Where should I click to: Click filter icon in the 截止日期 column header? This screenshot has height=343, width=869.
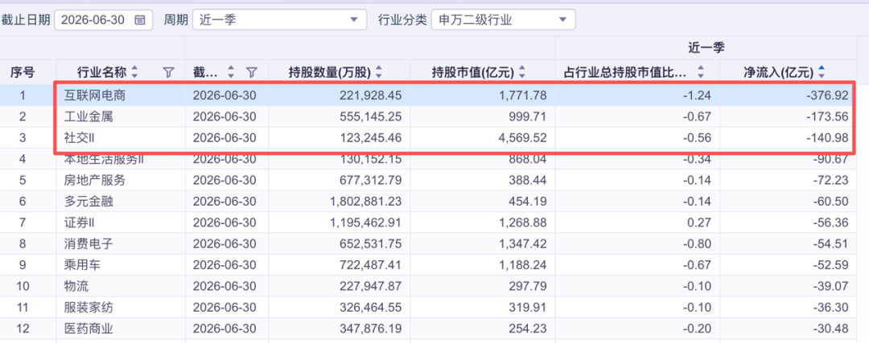tap(252, 71)
